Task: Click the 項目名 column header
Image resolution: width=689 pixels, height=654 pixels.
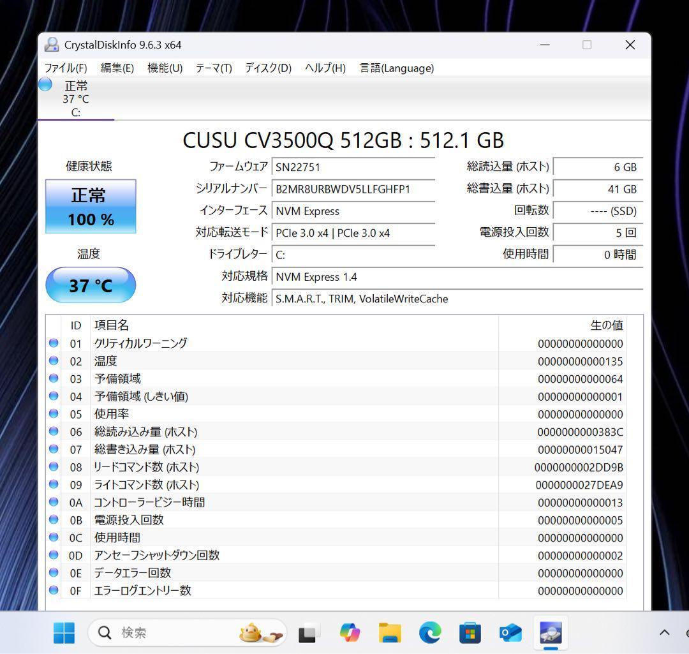Action: point(112,325)
